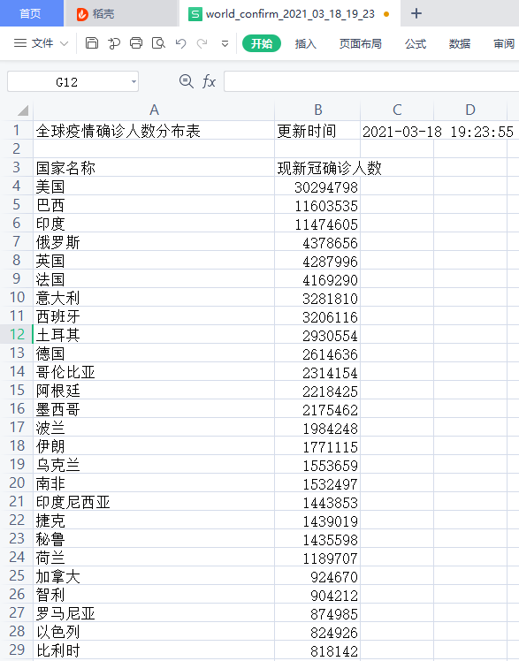519x661 pixels.
Task: Click the 哥伦比亚 cell
Action: pyautogui.click(x=154, y=372)
